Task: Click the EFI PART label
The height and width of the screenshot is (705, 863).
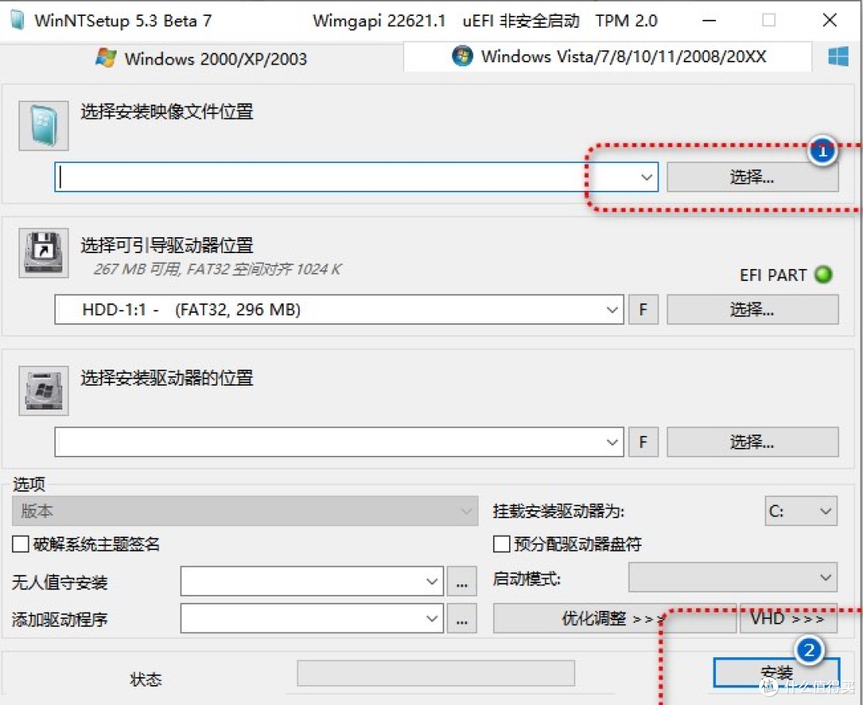Action: 774,275
